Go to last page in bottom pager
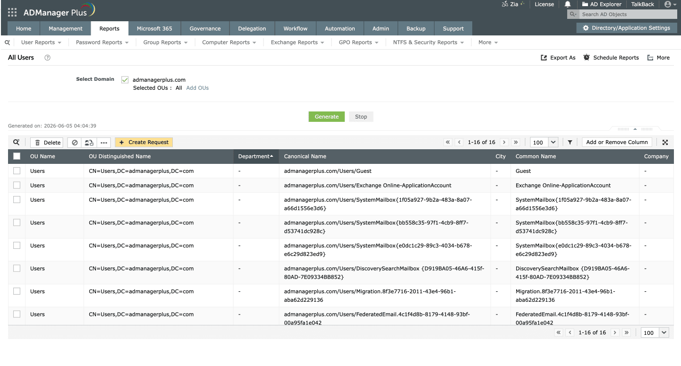681x366 pixels. 626,332
